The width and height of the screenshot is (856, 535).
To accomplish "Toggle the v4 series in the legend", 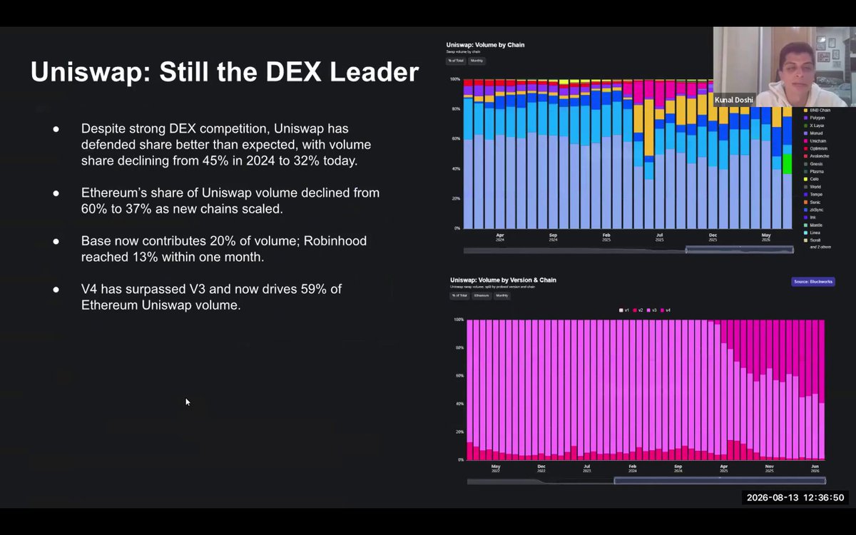I will tap(665, 310).
